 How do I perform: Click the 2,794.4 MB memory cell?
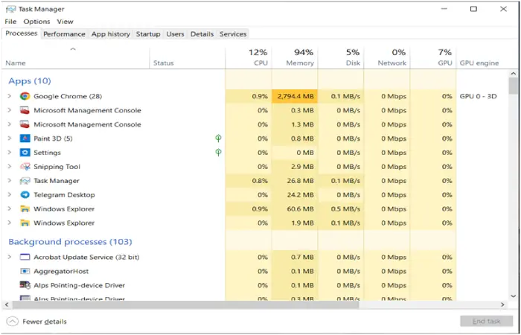tap(295, 96)
